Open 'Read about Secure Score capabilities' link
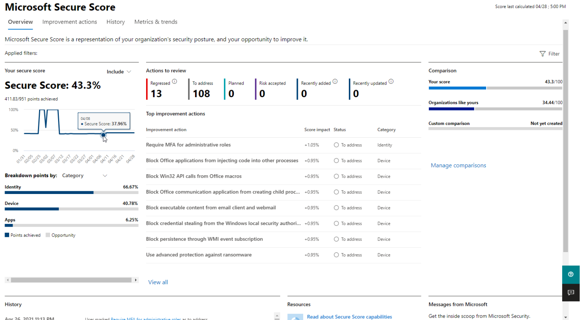This screenshot has height=320, width=583. (349, 317)
